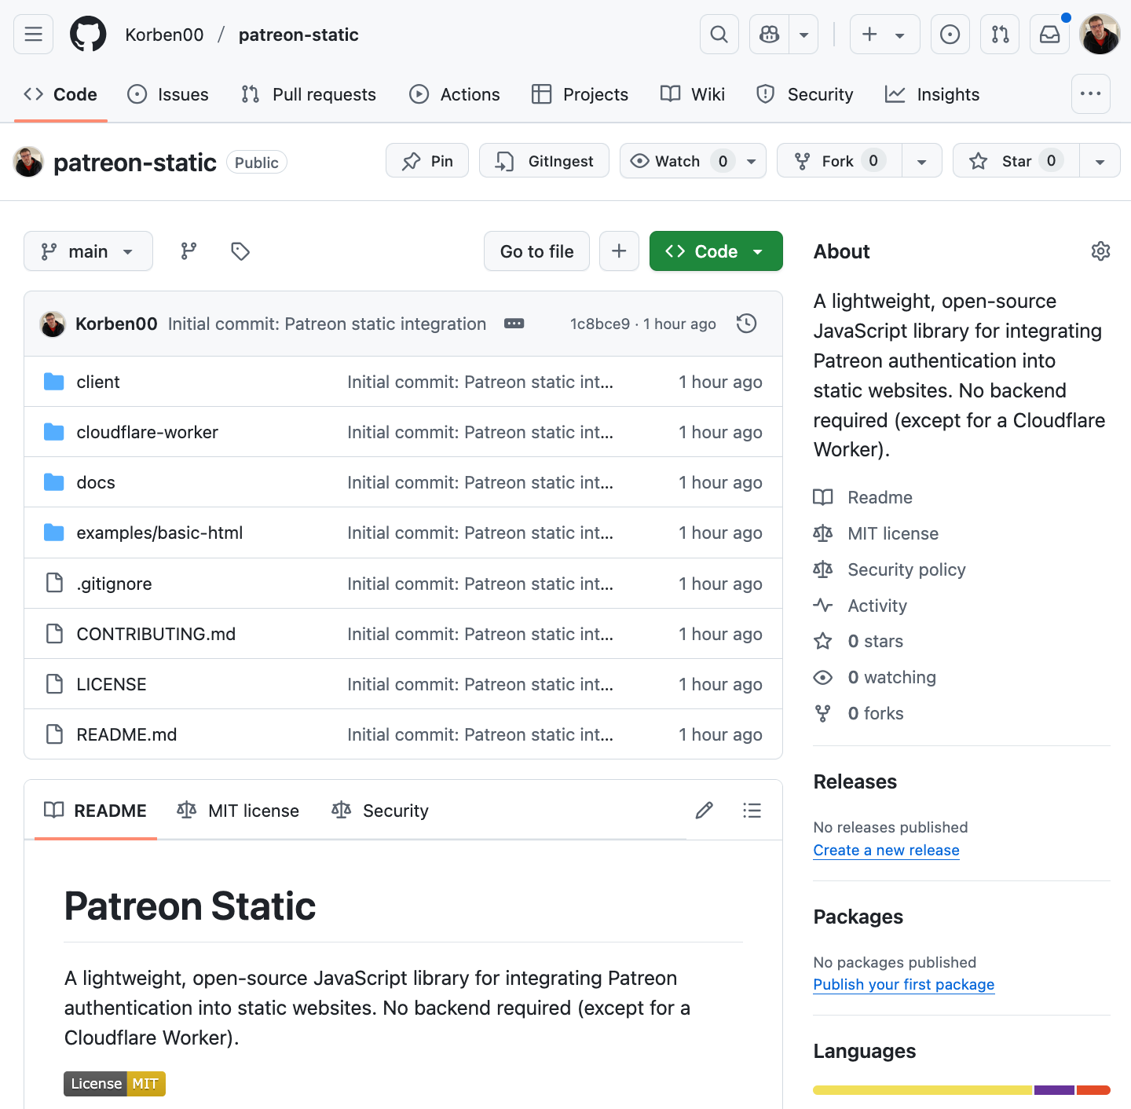Image resolution: width=1131 pixels, height=1109 pixels.
Task: Select the README tab in file viewer
Action: click(96, 811)
